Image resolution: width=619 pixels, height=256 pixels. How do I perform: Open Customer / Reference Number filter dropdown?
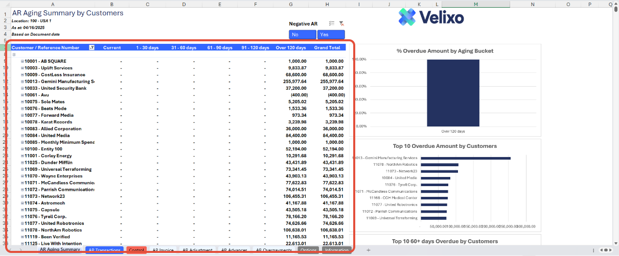tap(92, 47)
